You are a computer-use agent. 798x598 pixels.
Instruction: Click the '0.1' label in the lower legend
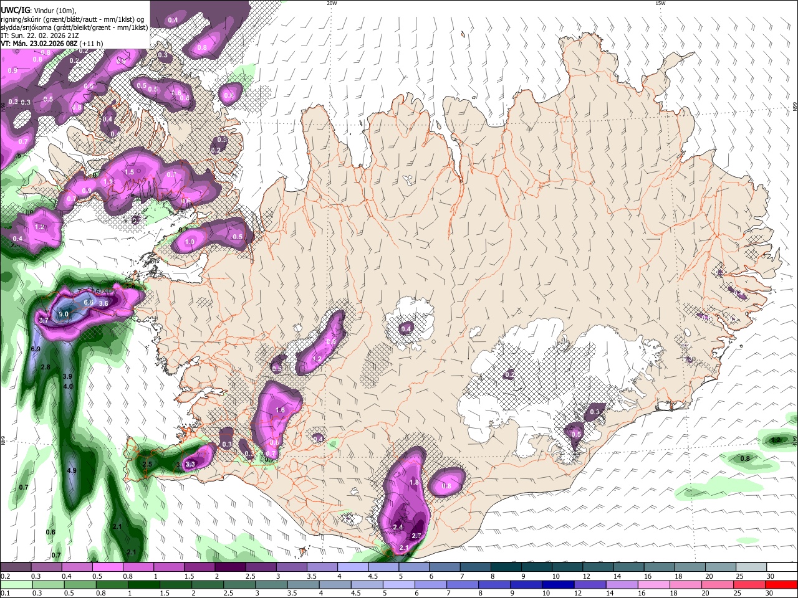point(5,594)
